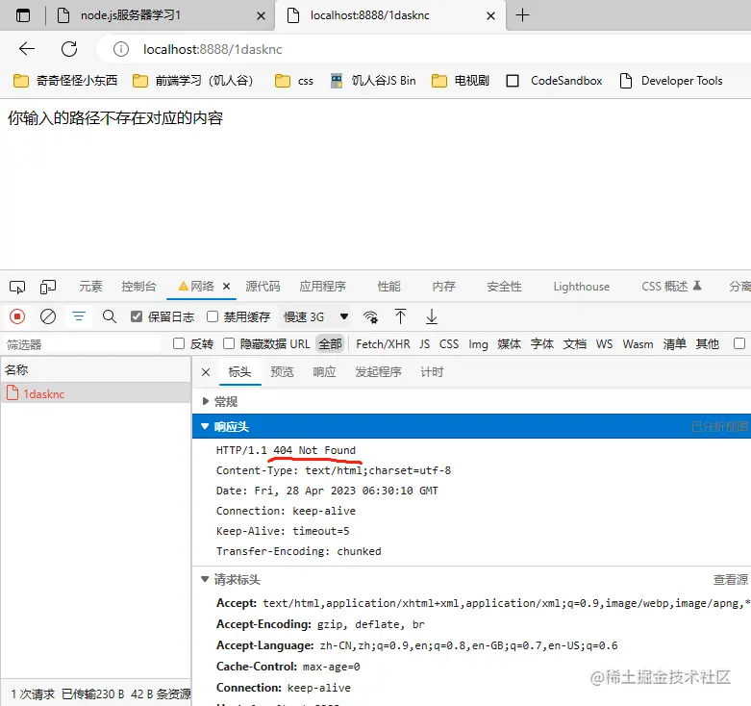751x706 pixels.
Task: Filter by JS requests
Action: pyautogui.click(x=424, y=344)
